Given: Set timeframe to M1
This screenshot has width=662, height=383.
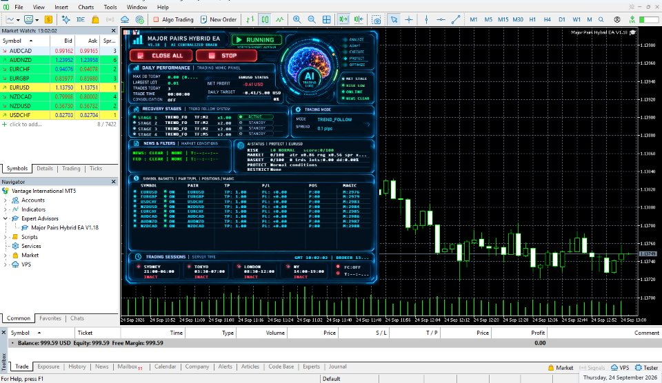Looking at the screenshot, I should point(474,19).
